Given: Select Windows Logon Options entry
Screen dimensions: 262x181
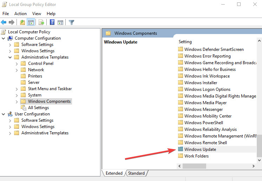Looking at the screenshot, I should (207, 89).
